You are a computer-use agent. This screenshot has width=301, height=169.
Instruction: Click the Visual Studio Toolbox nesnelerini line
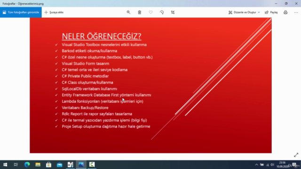pos(104,45)
